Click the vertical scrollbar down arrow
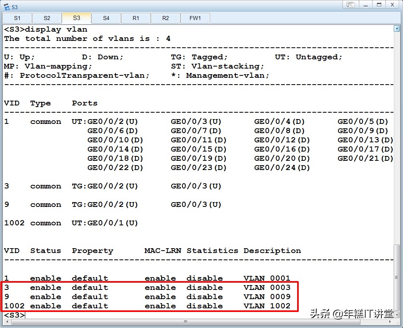 tap(397, 314)
